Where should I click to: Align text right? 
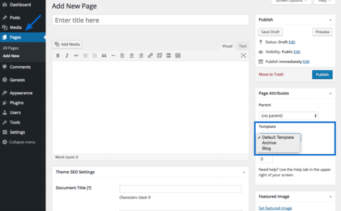[141, 56]
